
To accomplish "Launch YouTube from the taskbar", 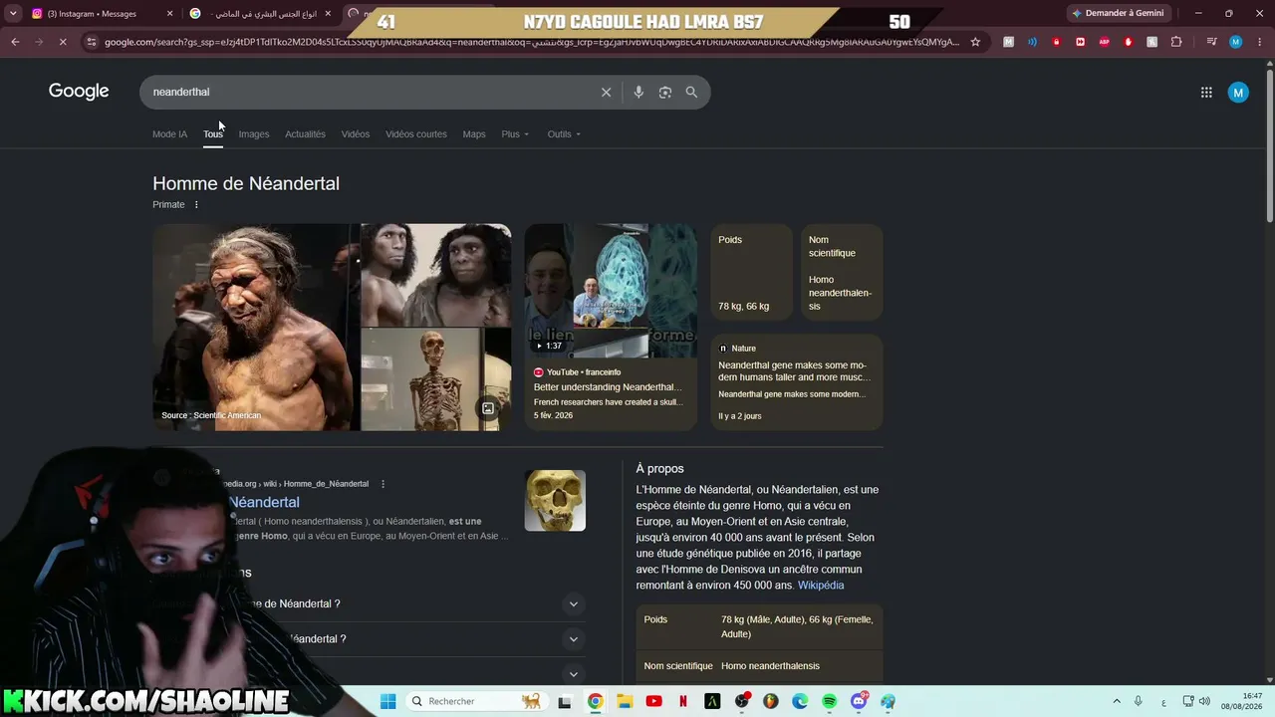I will (x=653, y=701).
